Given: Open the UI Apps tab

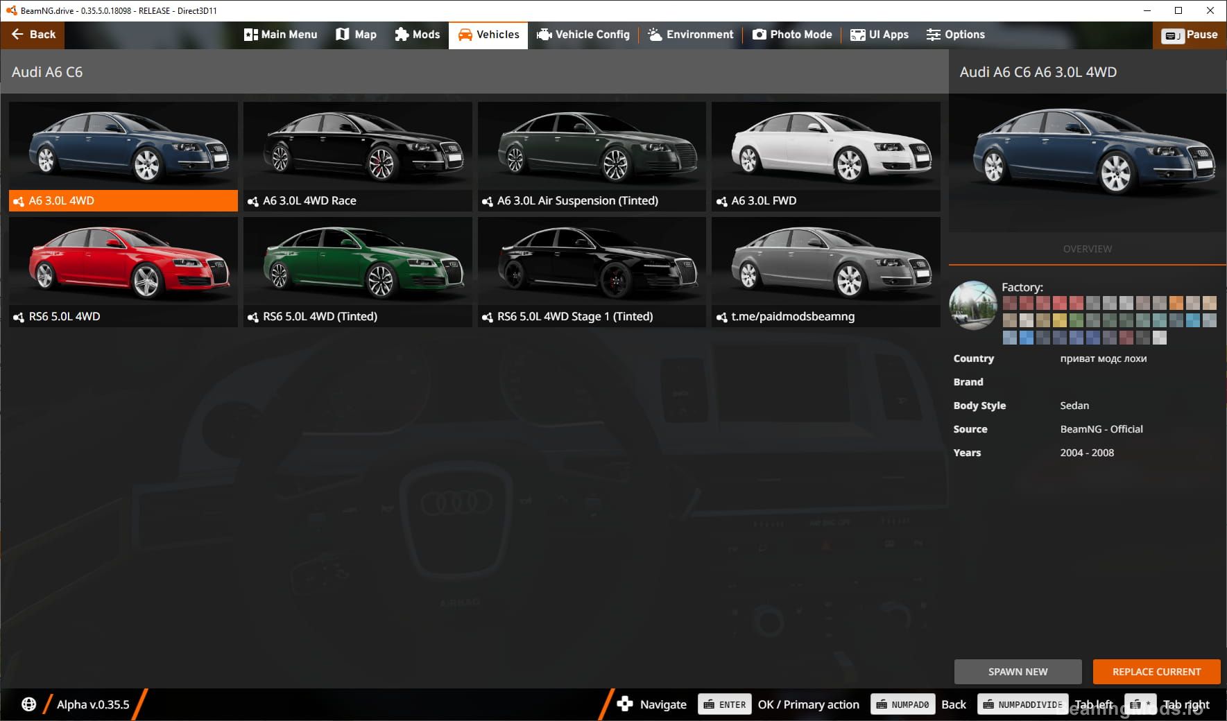Looking at the screenshot, I should 880,35.
